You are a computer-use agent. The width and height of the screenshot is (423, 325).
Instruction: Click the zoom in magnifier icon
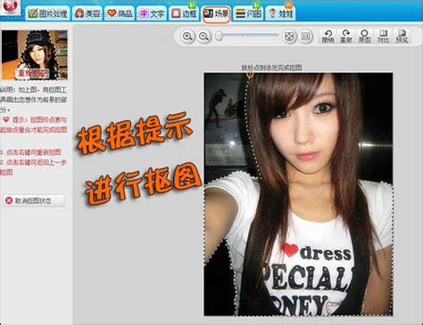pyautogui.click(x=187, y=37)
